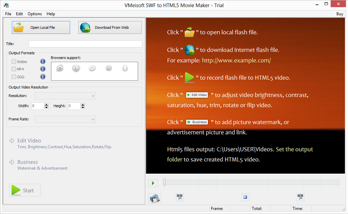Click the Title input field

point(85,44)
